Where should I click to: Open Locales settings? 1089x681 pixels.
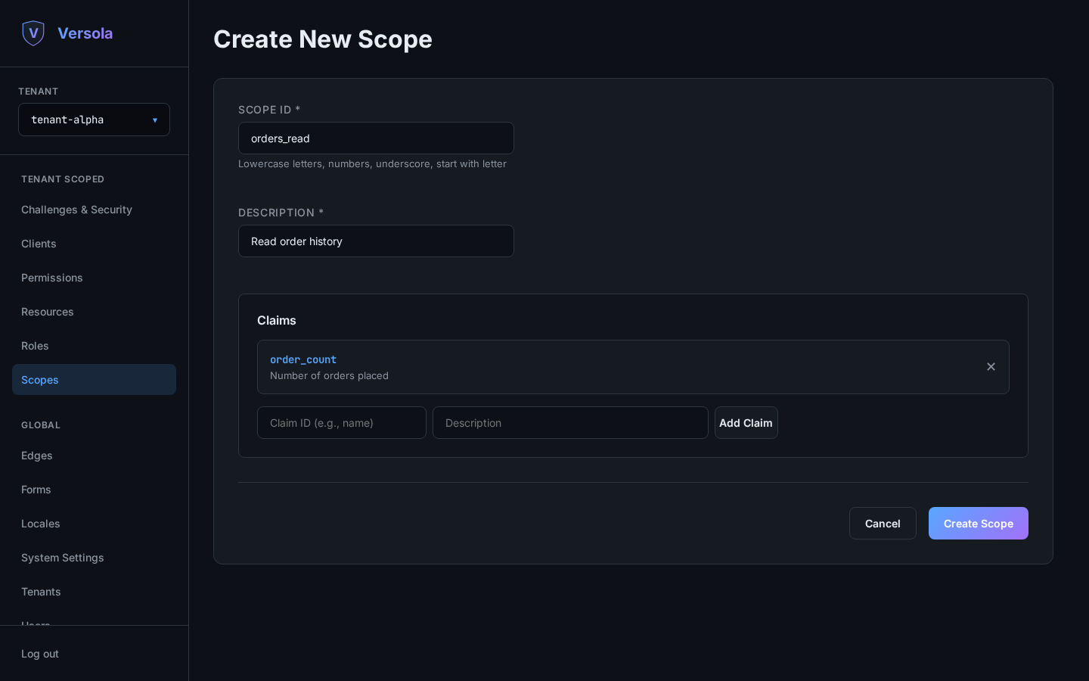(x=94, y=524)
